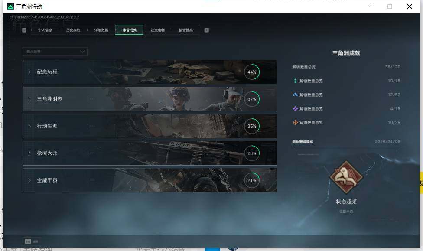Click the 10/18 unlock count
The height and width of the screenshot is (251, 423).
(x=394, y=81)
